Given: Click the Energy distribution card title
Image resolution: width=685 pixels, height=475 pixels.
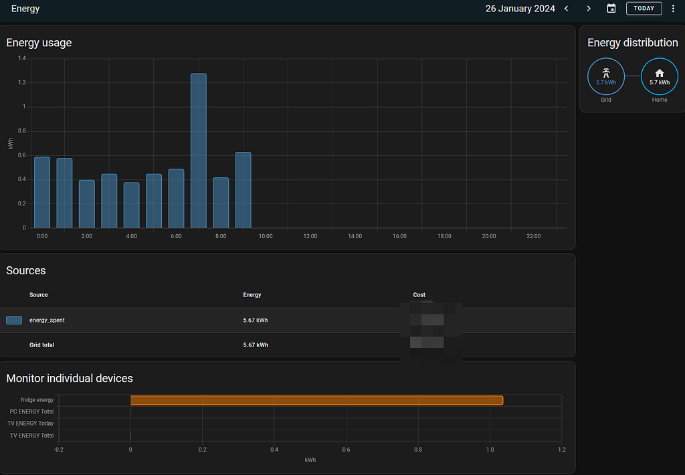Looking at the screenshot, I should coord(633,43).
